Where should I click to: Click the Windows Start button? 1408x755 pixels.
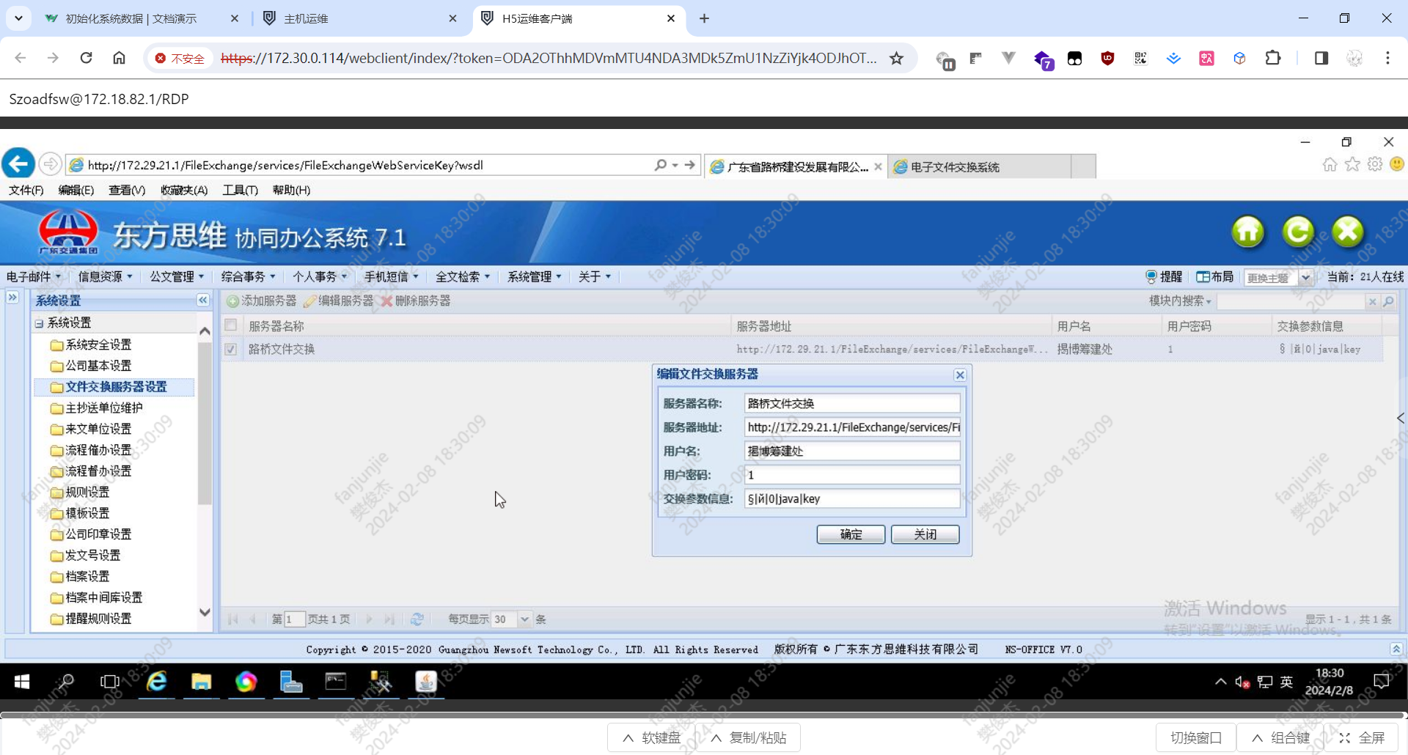[x=22, y=682]
